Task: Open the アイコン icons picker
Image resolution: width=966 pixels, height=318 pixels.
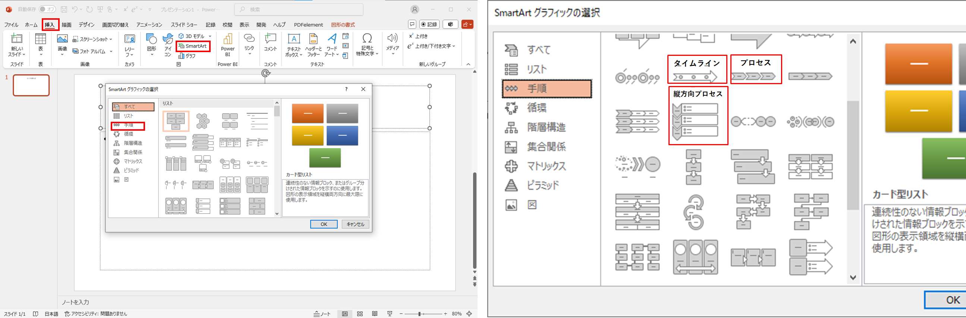Action: [168, 45]
